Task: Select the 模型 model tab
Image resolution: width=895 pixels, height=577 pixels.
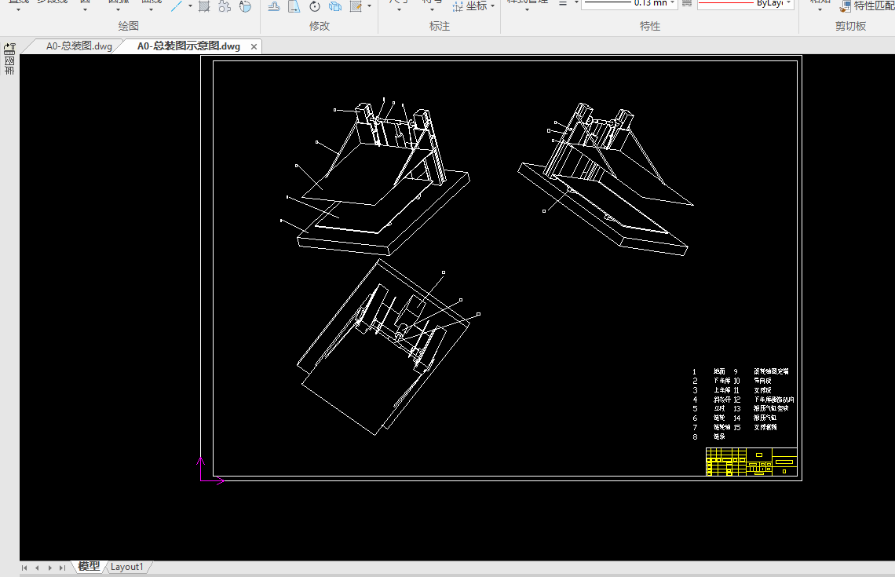Action: (89, 567)
